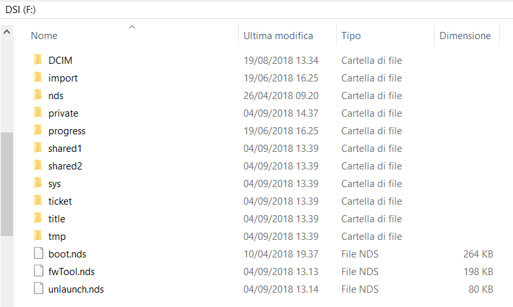Screen dimensions: 513x307
Task: Select the DCIM folder icon
Action: pos(38,60)
